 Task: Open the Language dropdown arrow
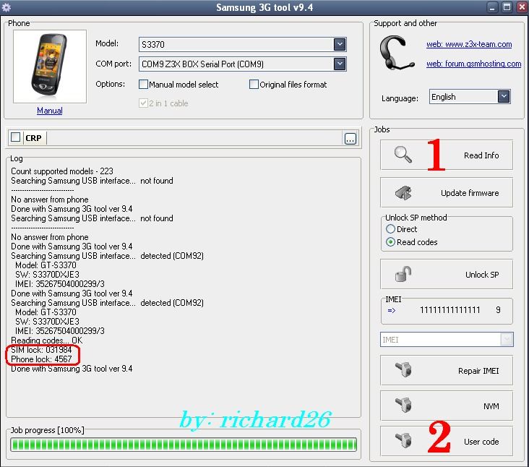(504, 96)
